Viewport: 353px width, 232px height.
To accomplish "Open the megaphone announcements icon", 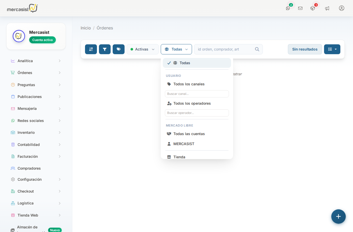I will point(327,8).
